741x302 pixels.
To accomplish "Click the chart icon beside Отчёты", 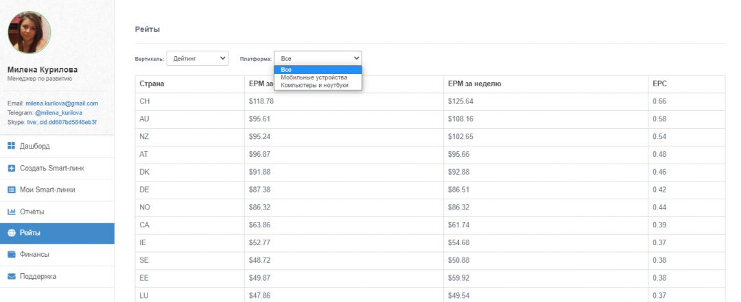I will click(11, 212).
